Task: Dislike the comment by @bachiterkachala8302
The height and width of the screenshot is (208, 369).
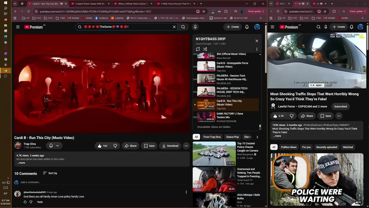Action: 31,202
